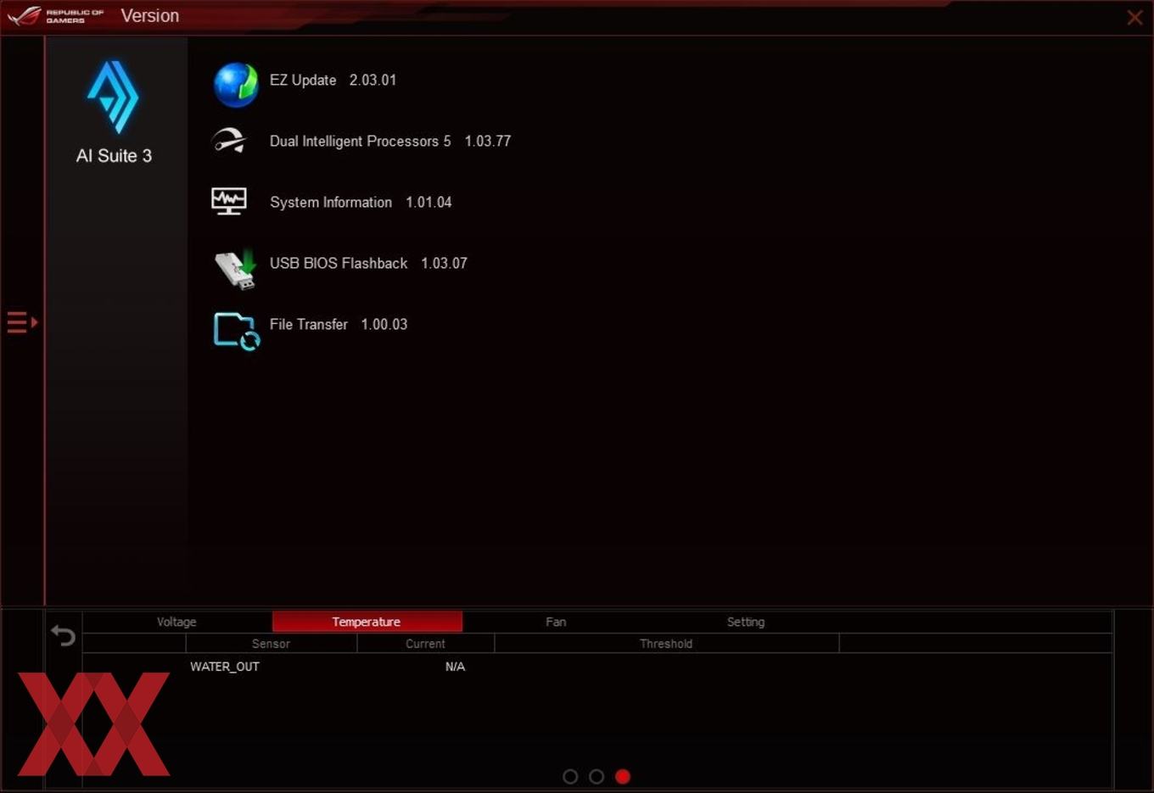Image resolution: width=1154 pixels, height=793 pixels.
Task: Switch to the Voltage tab
Action: coord(176,622)
